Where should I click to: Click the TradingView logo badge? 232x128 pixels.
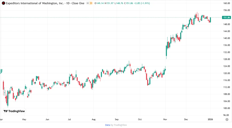tap(14, 111)
